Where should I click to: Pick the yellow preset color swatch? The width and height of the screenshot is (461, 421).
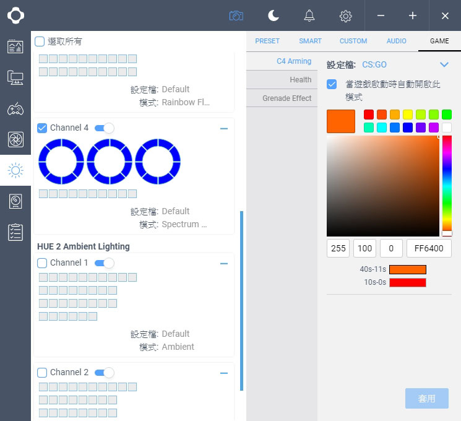tap(408, 115)
